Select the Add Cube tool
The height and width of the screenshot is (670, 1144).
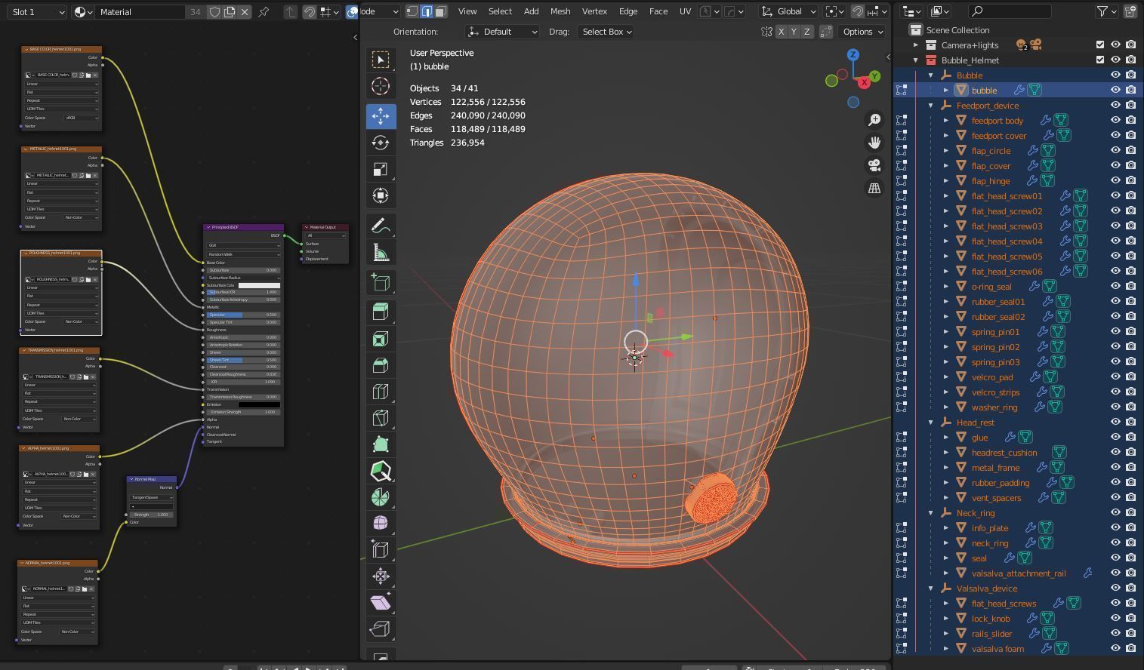click(381, 282)
